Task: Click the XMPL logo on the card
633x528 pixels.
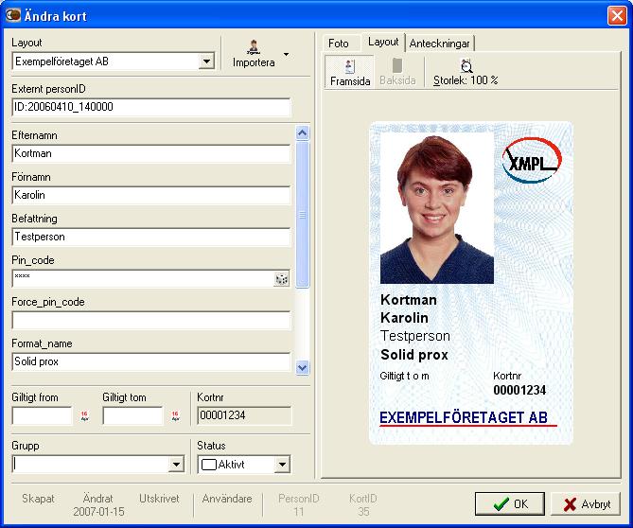Action: point(531,160)
